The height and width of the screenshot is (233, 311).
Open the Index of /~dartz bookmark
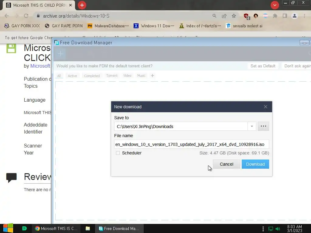200,26
